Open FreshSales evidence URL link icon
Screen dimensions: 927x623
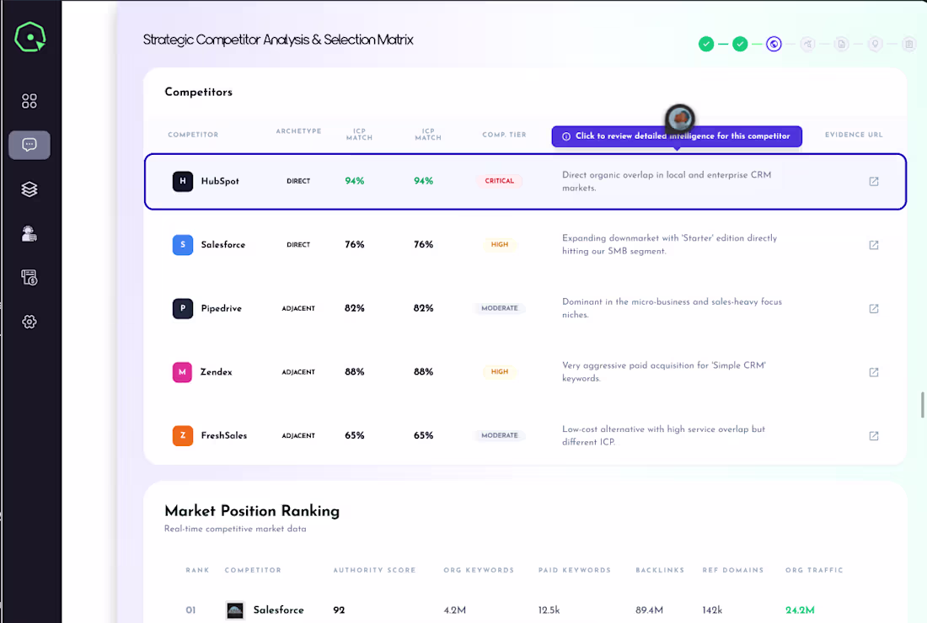pos(874,436)
